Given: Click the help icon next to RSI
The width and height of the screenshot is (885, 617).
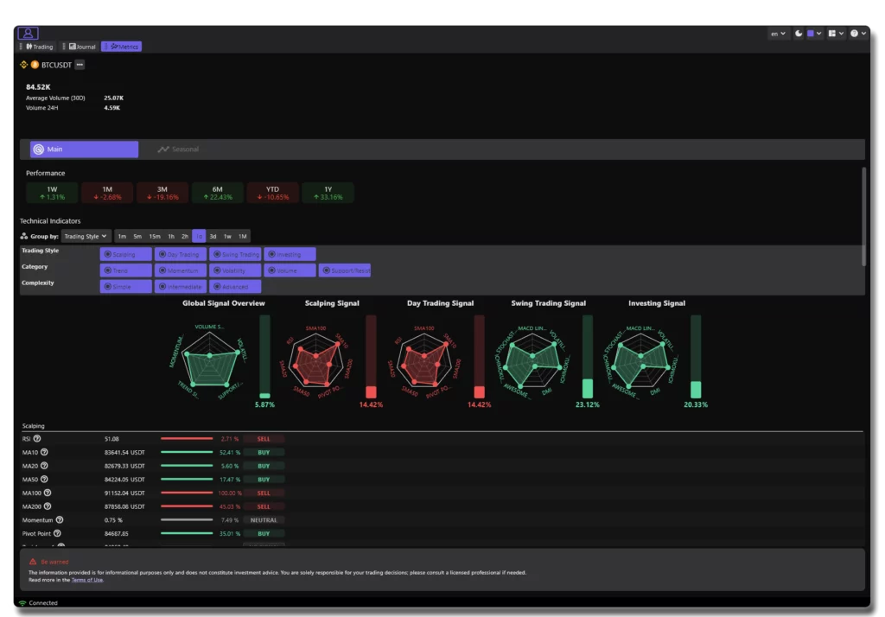Looking at the screenshot, I should point(37,439).
